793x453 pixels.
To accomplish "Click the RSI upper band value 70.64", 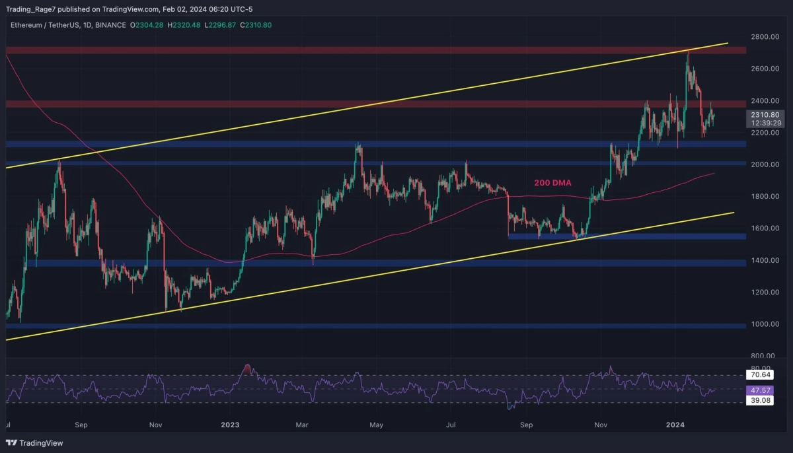I will click(759, 374).
